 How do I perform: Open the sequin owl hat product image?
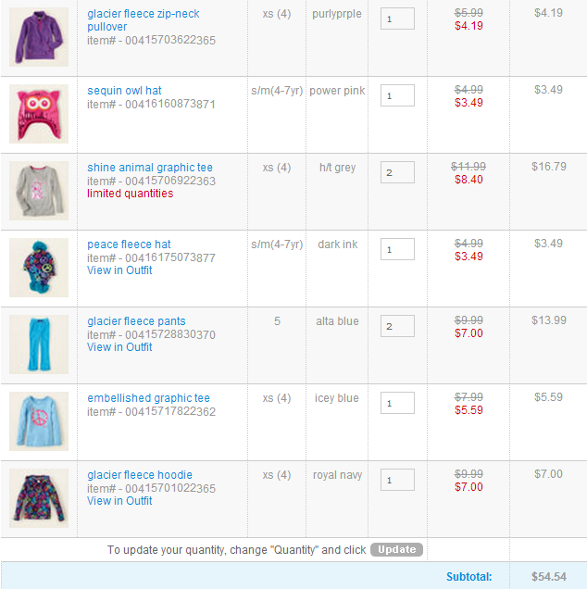(39, 114)
